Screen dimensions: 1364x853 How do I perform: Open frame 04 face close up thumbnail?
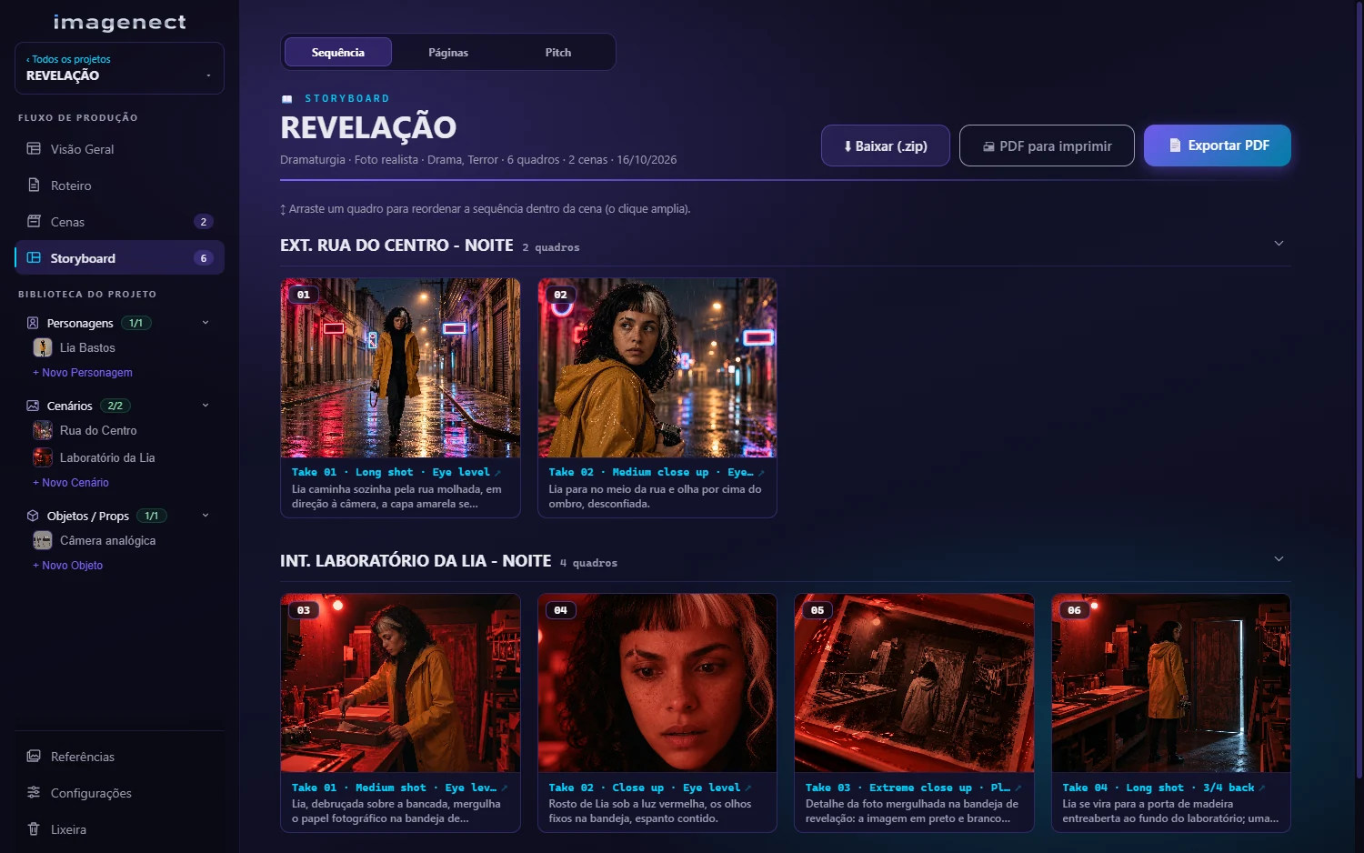pyautogui.click(x=657, y=683)
